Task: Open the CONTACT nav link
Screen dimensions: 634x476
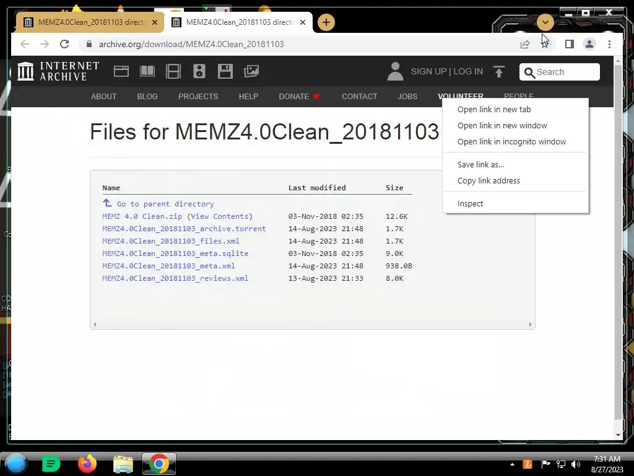Action: [360, 96]
